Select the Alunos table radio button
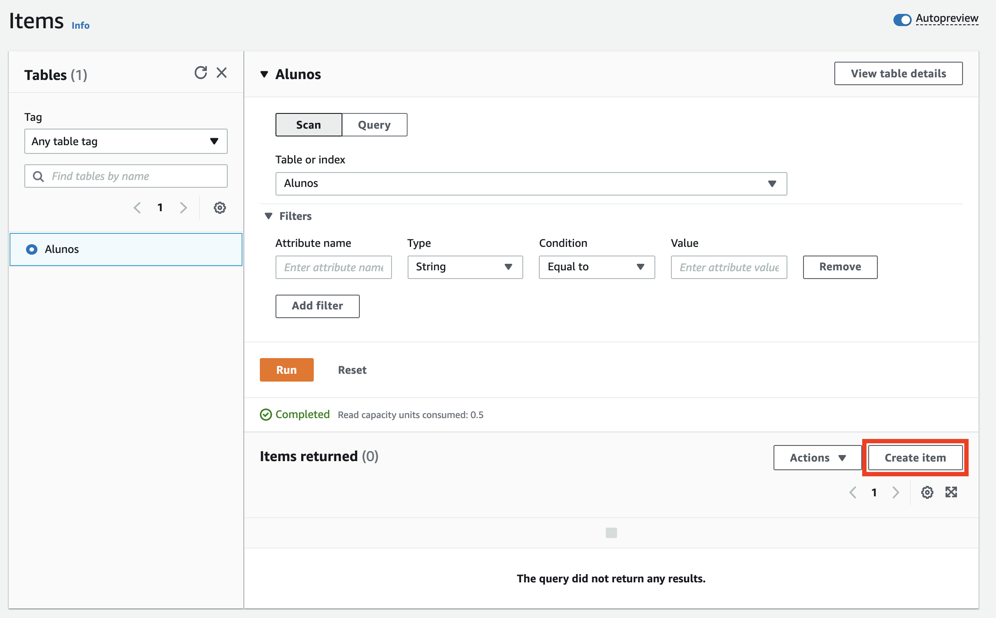The height and width of the screenshot is (618, 996). pos(32,249)
